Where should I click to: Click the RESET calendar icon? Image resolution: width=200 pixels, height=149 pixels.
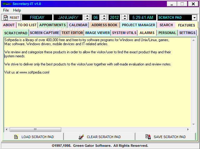pos(6,17)
